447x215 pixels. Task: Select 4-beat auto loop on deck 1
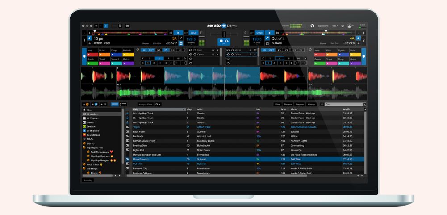[159, 59]
